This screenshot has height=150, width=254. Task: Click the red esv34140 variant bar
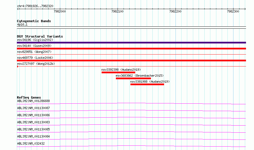131,49
